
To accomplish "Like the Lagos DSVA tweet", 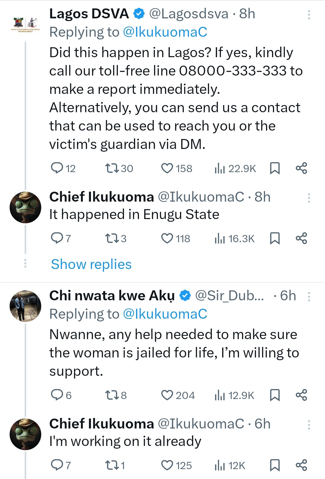I will [x=167, y=168].
